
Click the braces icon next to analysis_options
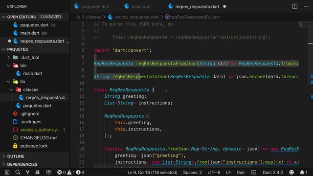click(x=15, y=130)
